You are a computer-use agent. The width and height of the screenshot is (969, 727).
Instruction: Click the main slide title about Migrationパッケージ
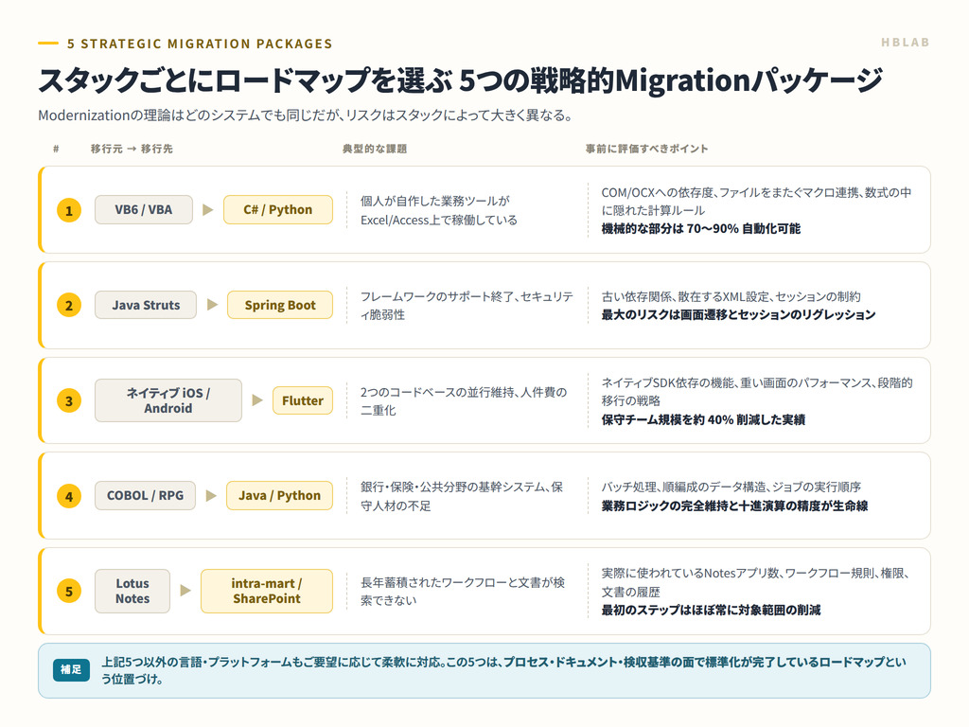(461, 80)
